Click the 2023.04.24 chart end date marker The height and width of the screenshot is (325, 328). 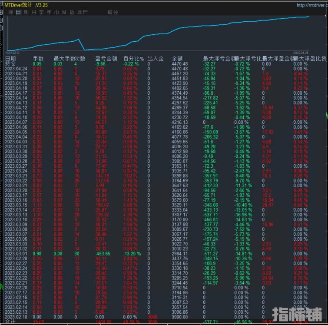pos(301,53)
